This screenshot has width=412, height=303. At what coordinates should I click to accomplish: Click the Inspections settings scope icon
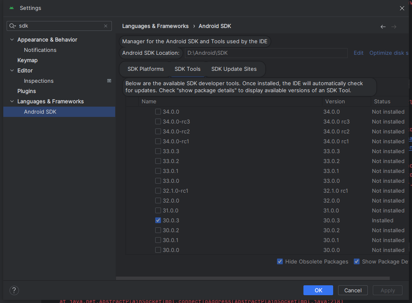pos(109,81)
